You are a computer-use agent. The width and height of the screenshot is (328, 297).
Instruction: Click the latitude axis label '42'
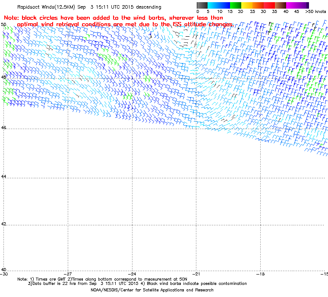[3, 224]
